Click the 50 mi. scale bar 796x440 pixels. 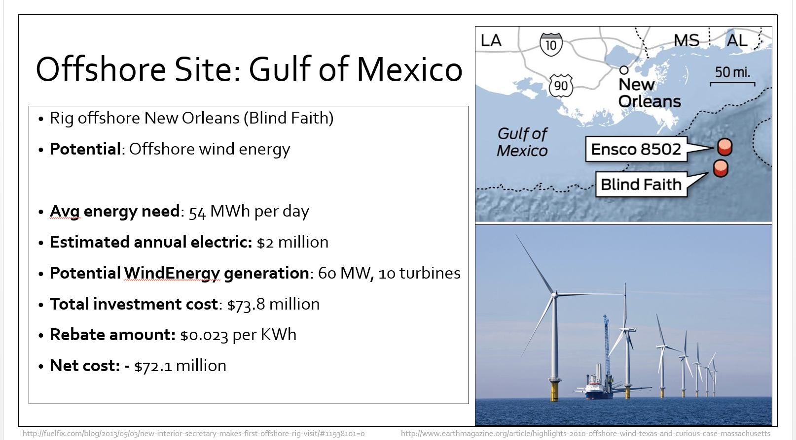[x=732, y=83]
